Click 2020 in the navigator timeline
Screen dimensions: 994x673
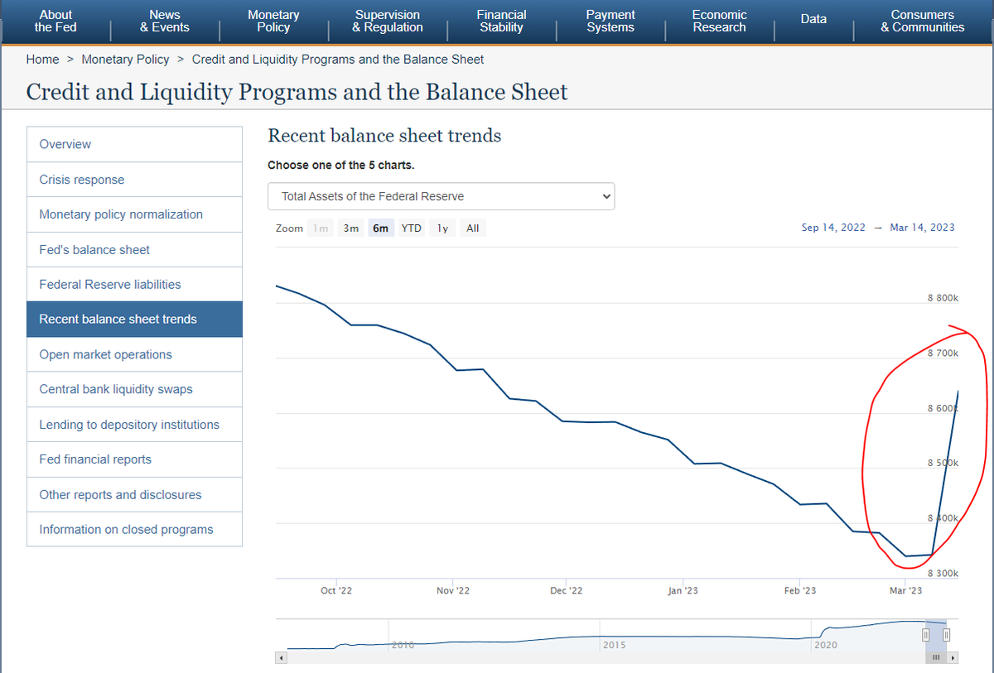point(826,644)
